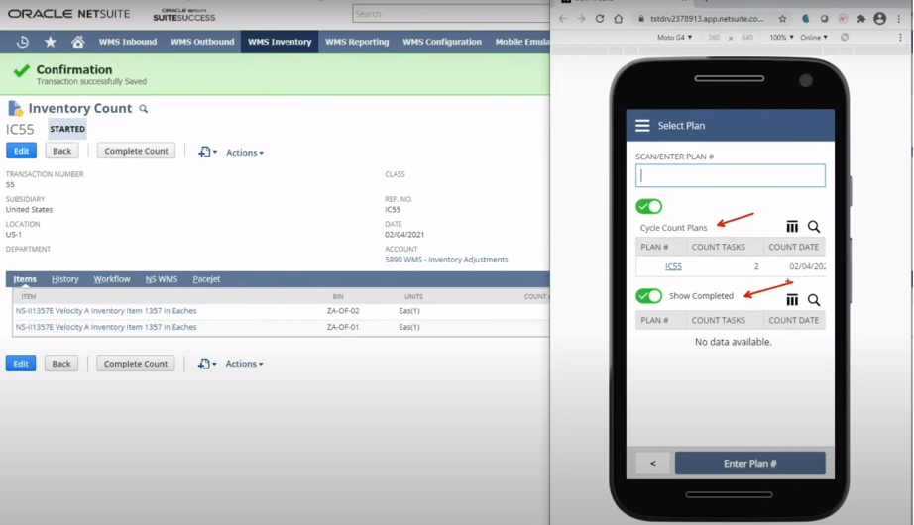Click the search icon beside Show Completed
Viewport: 914px width, 525px height.
[x=814, y=300]
